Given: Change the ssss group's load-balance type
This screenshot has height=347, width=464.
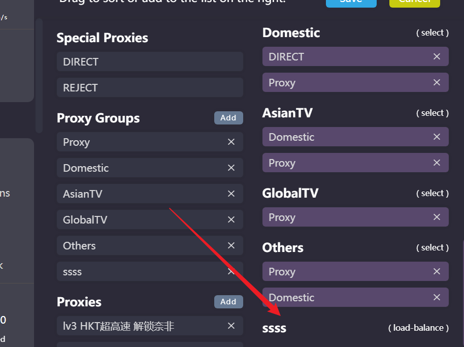Looking at the screenshot, I should click(418, 328).
